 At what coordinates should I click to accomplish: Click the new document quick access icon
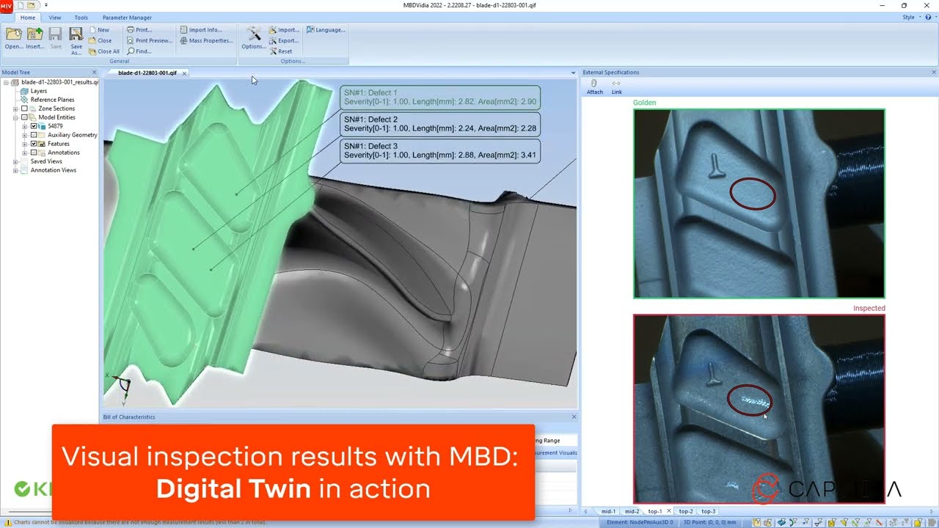tap(21, 5)
